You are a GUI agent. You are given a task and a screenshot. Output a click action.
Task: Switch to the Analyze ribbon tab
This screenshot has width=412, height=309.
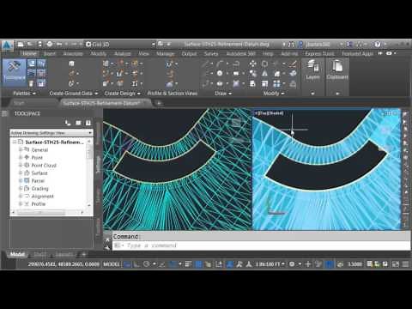pyautogui.click(x=123, y=53)
